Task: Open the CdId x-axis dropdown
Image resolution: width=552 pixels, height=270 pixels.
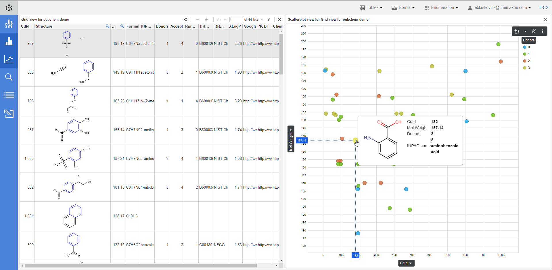Action: pyautogui.click(x=406, y=263)
